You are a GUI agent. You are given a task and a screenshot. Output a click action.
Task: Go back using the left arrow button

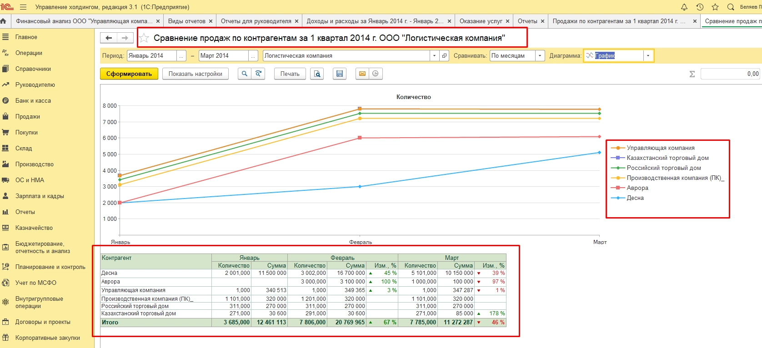click(x=109, y=38)
